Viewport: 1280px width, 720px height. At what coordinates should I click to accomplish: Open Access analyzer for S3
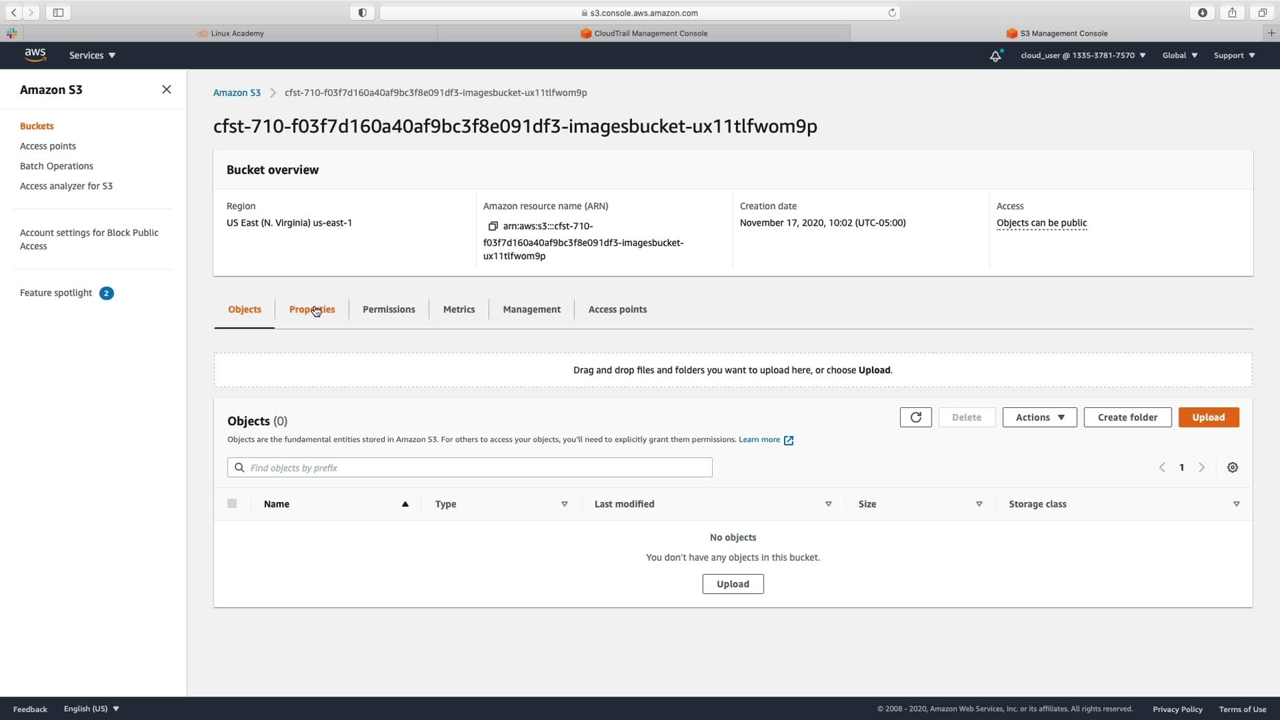click(x=66, y=186)
